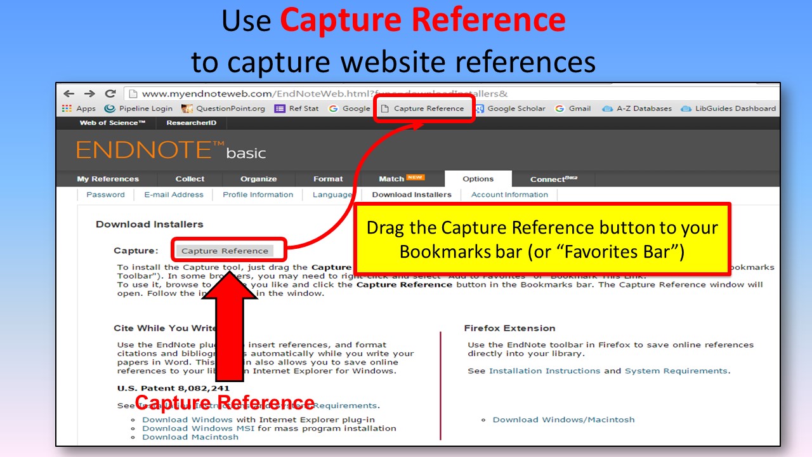Image resolution: width=812 pixels, height=457 pixels.
Task: Click the Apps grid icon in bookmarks bar
Action: [67, 108]
